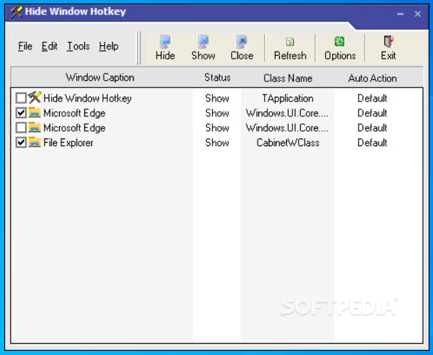Minimize the Hide Window Hotkey window

click(400, 14)
